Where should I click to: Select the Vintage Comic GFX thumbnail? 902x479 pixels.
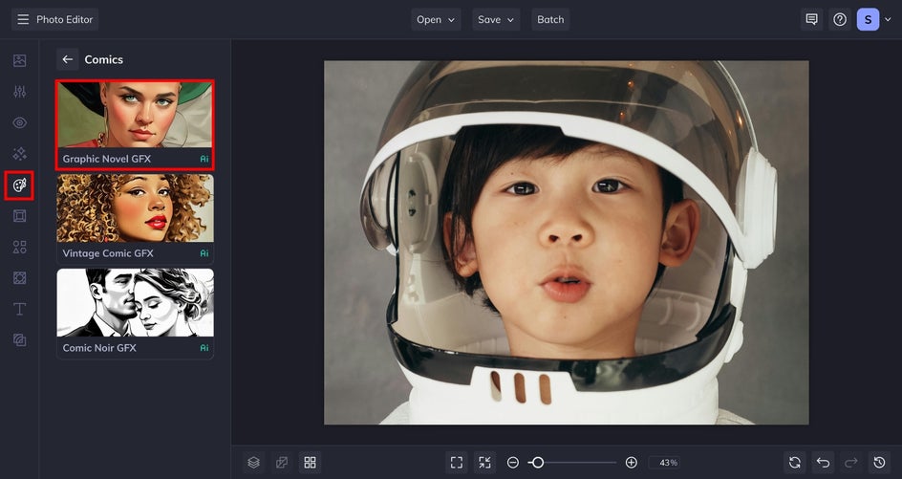(x=135, y=218)
